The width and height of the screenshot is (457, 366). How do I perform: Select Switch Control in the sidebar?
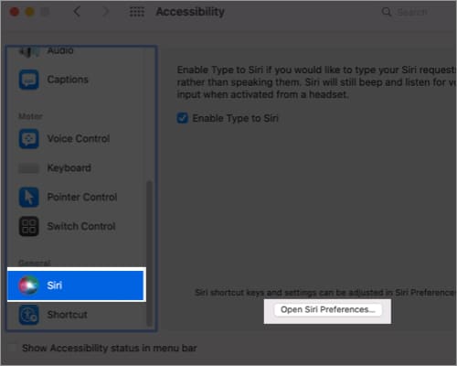tap(76, 226)
